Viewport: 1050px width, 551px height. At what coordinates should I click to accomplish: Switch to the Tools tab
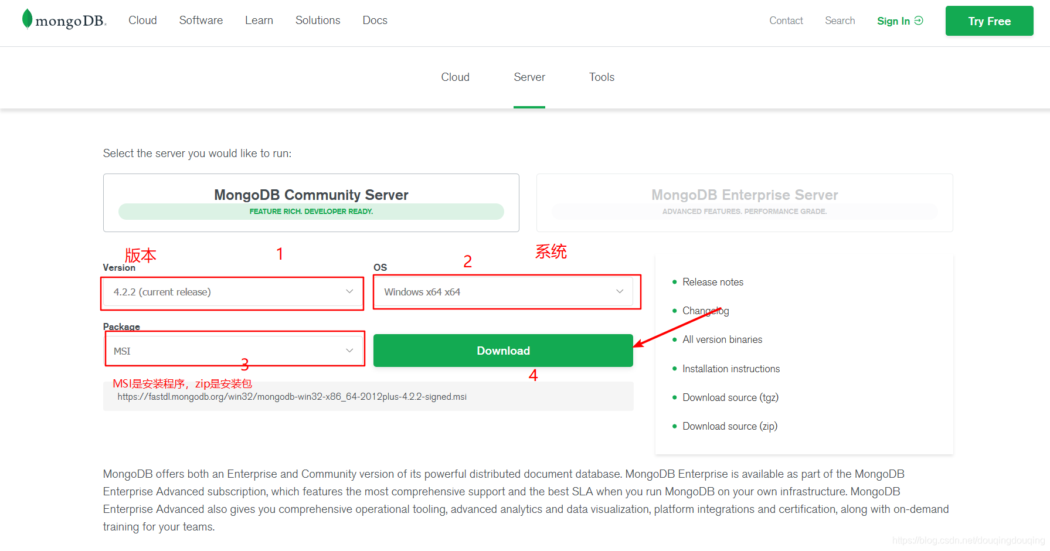tap(602, 77)
